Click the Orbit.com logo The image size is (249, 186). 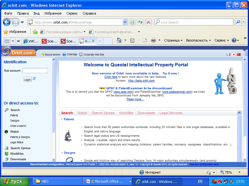pos(18,51)
